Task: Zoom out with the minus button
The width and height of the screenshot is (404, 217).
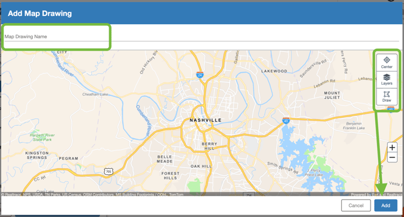Action: (392, 157)
